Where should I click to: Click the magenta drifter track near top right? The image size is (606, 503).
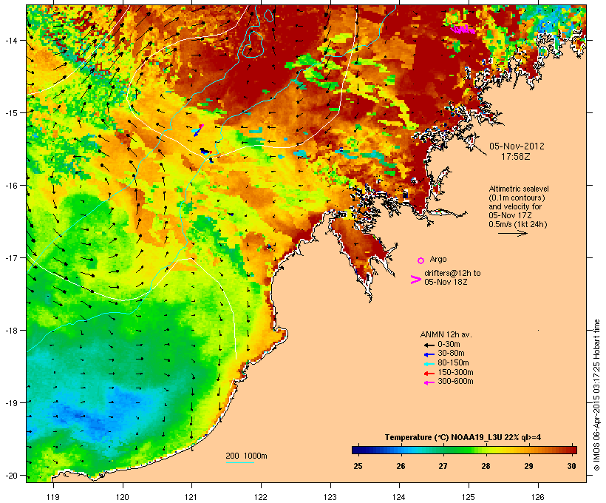(463, 30)
